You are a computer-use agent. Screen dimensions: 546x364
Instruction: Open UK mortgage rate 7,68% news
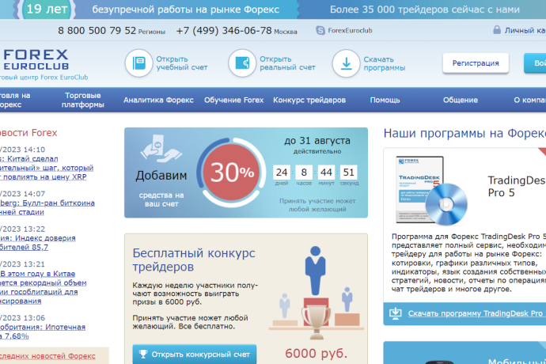(x=43, y=332)
